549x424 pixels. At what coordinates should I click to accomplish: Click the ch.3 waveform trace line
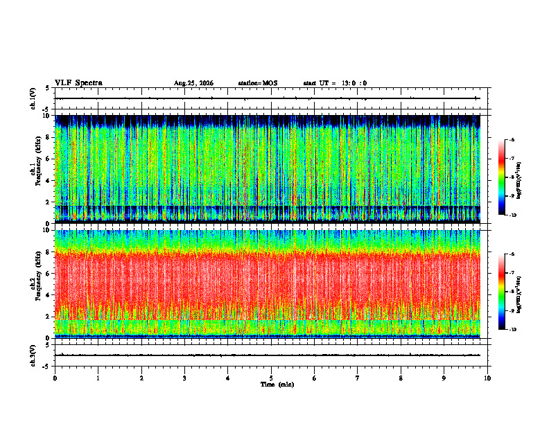pyautogui.click(x=268, y=355)
